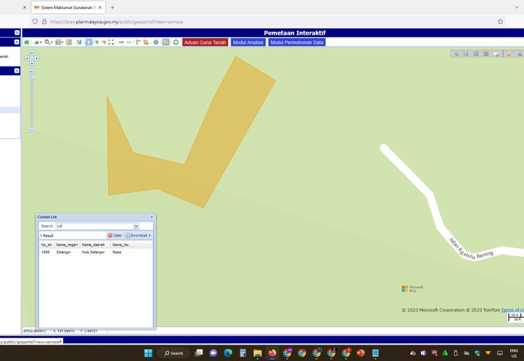The image size is (524, 361).
Task: Click the vertical map zoom slider track
Action: [31, 101]
